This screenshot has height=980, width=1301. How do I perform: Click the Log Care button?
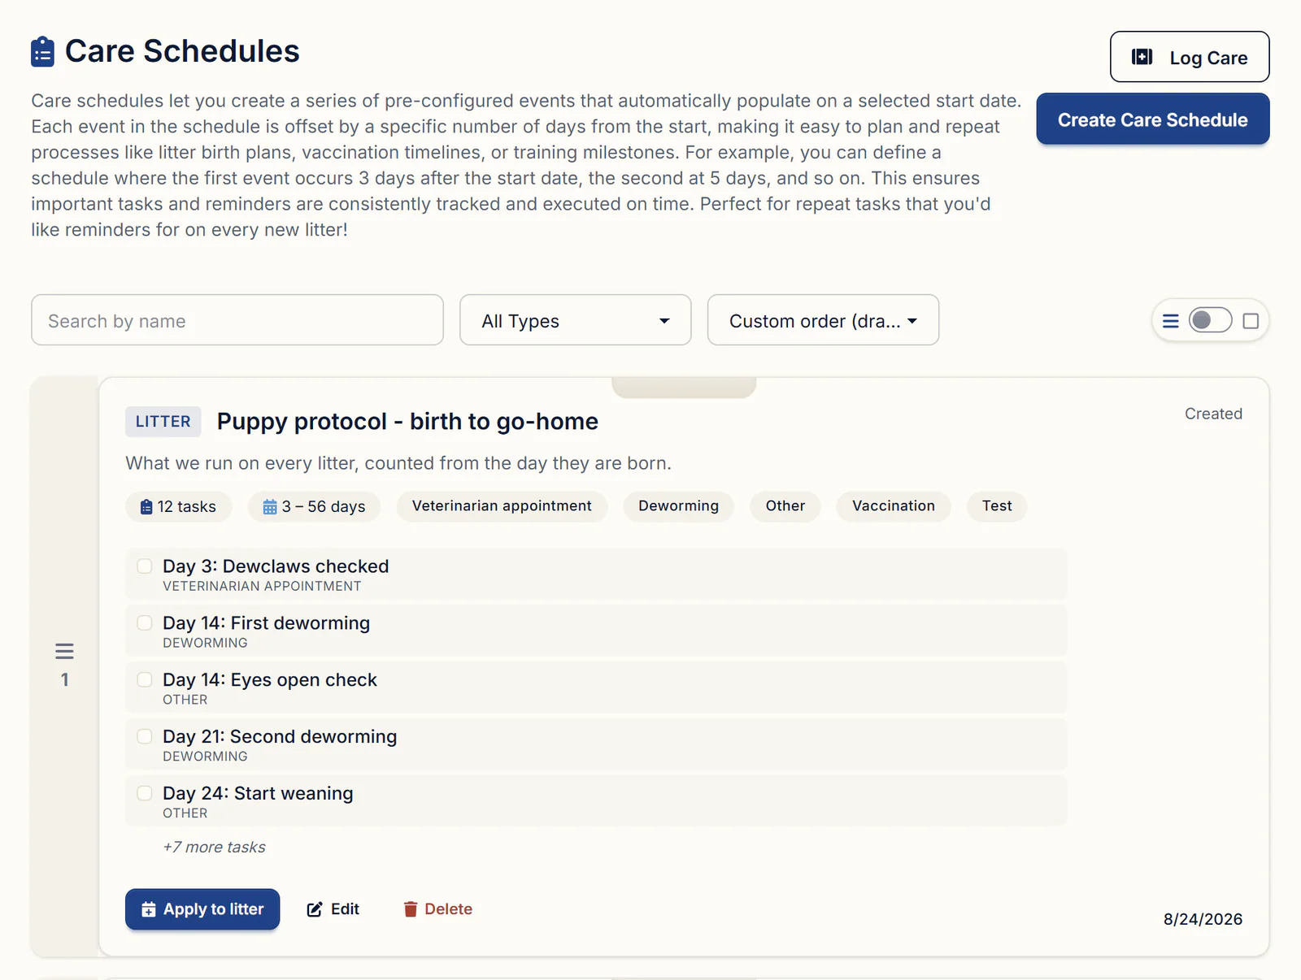click(x=1190, y=57)
